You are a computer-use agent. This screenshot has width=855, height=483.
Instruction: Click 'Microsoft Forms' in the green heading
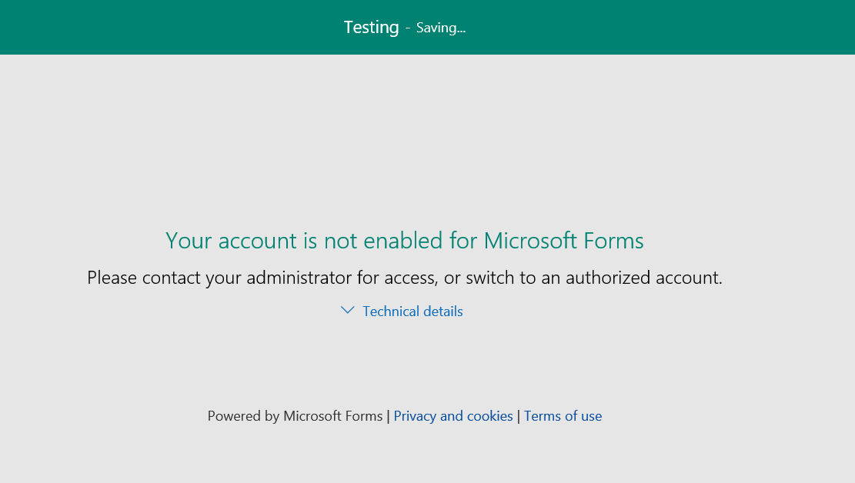pyautogui.click(x=564, y=241)
